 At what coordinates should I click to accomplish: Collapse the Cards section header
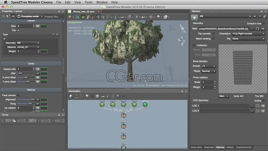pyautogui.click(x=31, y=64)
